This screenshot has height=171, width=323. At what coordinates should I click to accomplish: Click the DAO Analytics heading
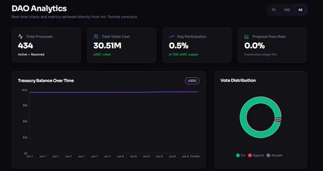(39, 9)
